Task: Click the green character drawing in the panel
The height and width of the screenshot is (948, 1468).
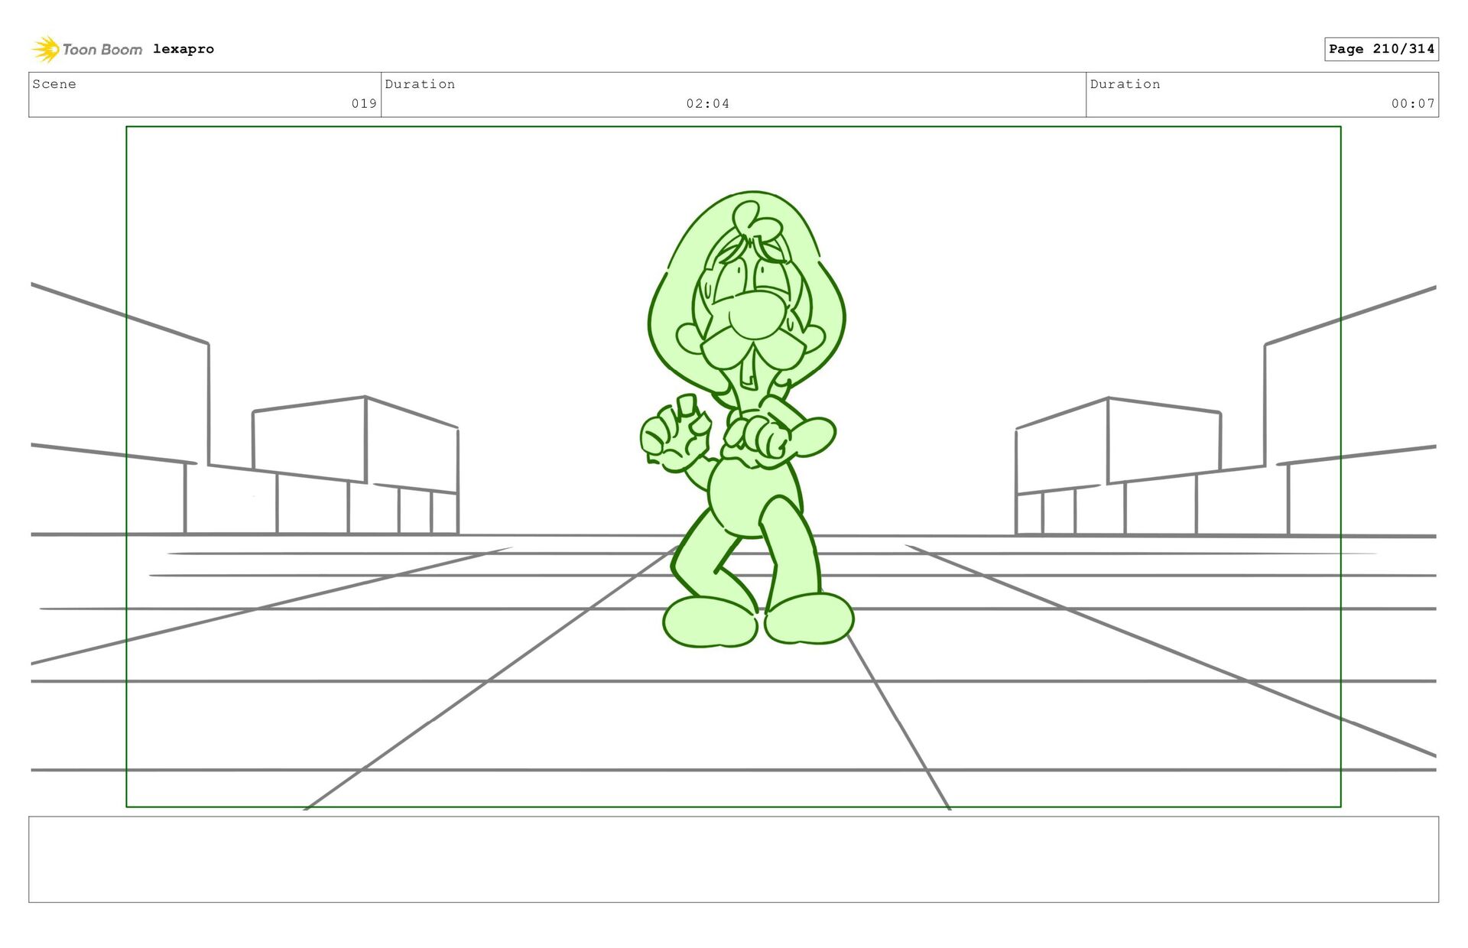Action: pyautogui.click(x=747, y=419)
